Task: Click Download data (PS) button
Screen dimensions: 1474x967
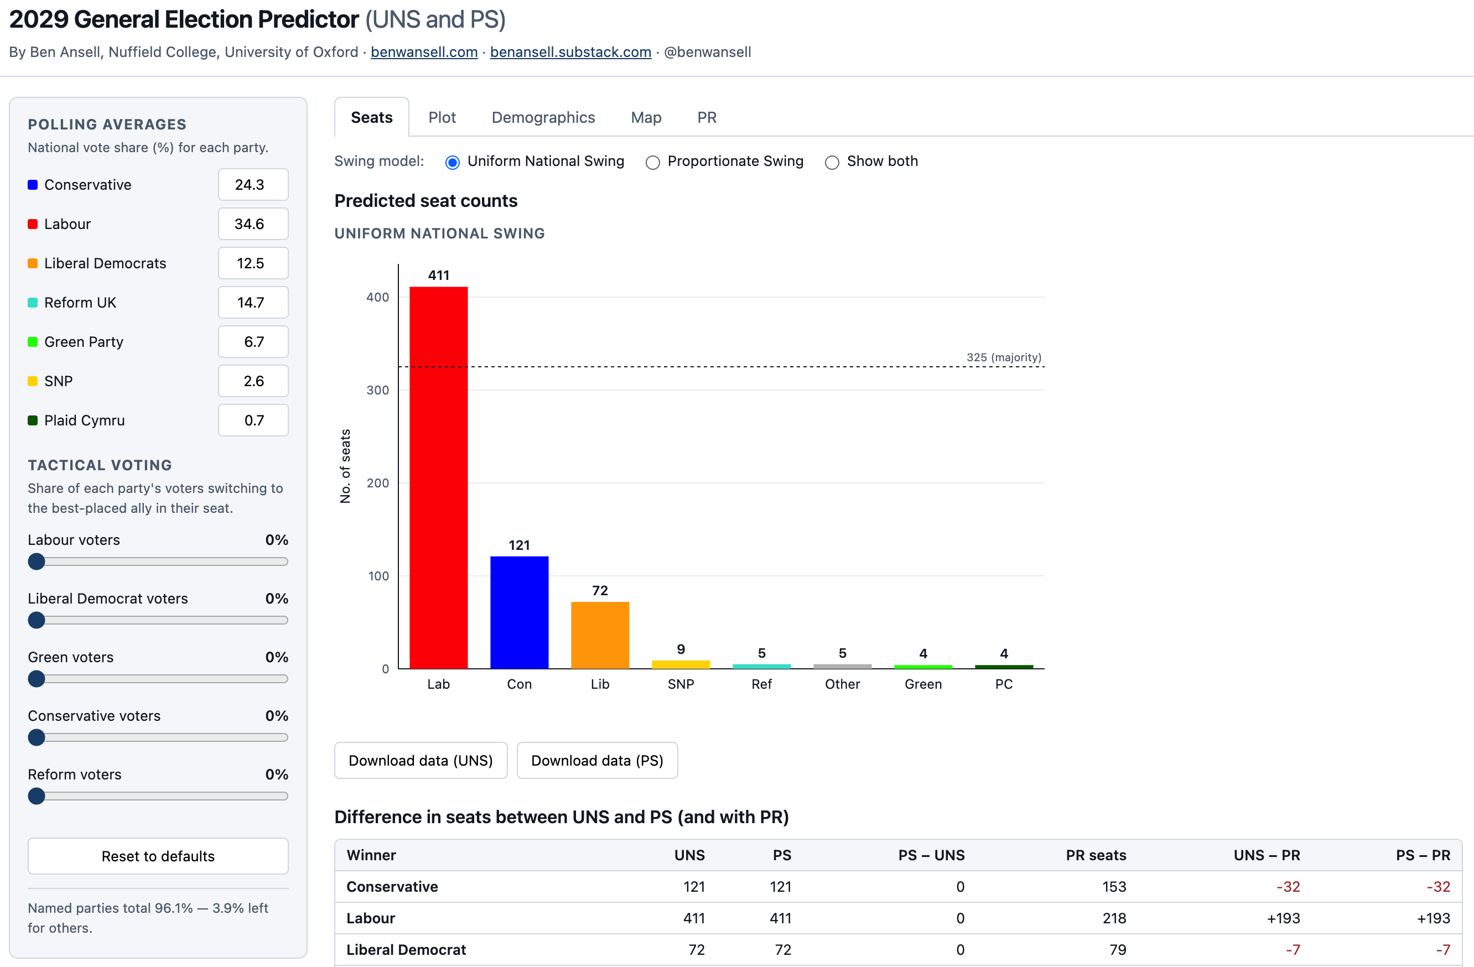Action: click(x=597, y=760)
